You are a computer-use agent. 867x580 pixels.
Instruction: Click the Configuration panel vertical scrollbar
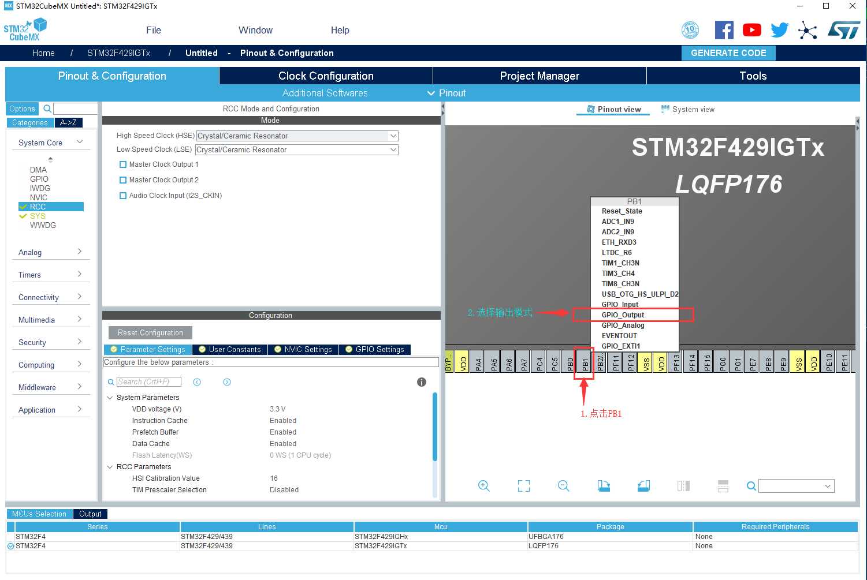tap(435, 427)
